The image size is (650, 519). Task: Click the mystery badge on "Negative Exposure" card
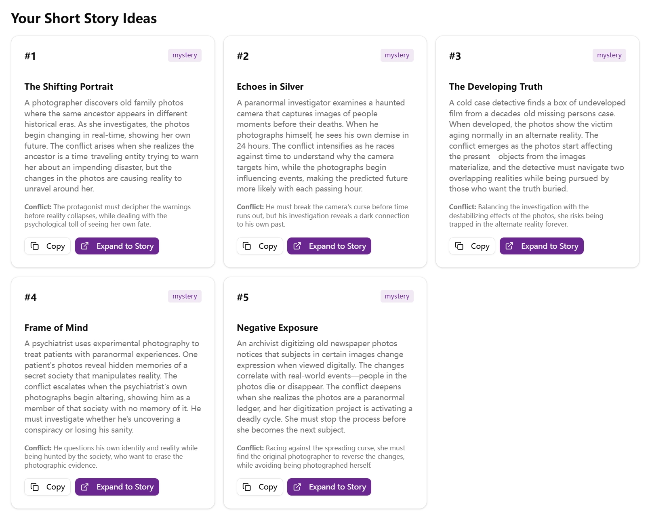397,296
